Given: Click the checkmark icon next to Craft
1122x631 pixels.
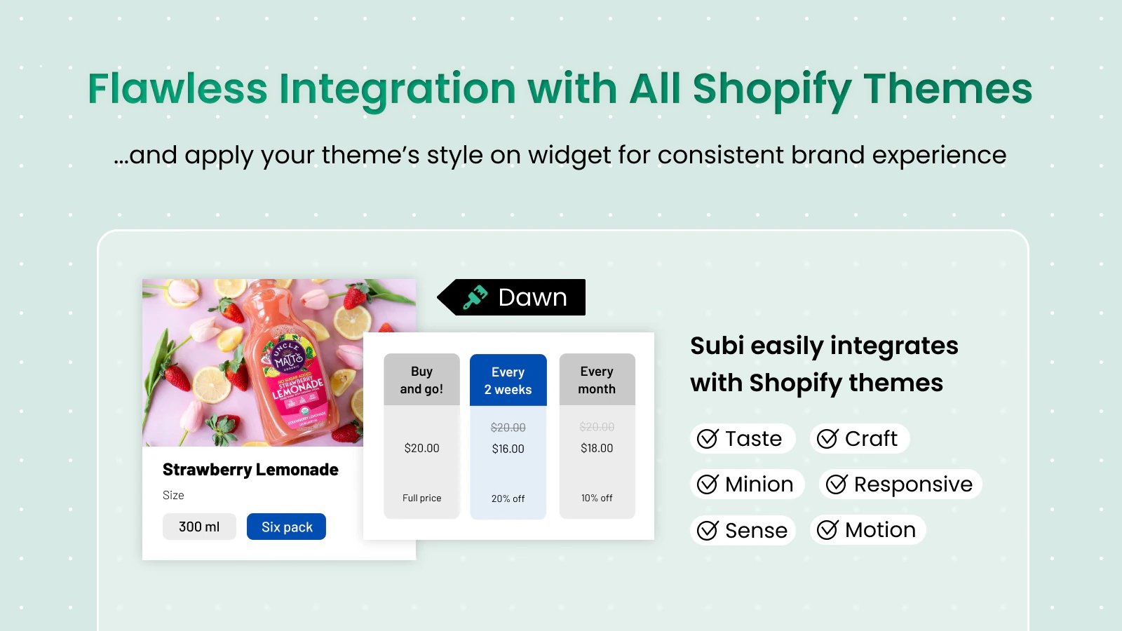Looking at the screenshot, I should [827, 439].
